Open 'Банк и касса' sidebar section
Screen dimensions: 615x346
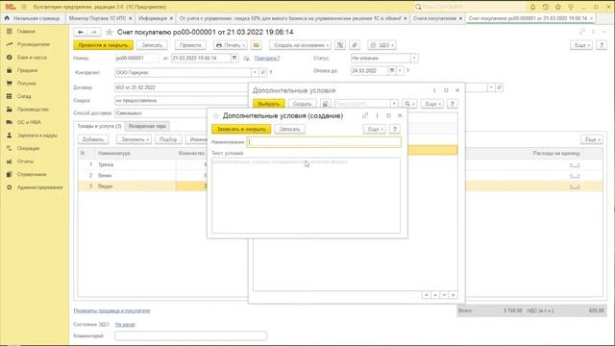(32, 58)
